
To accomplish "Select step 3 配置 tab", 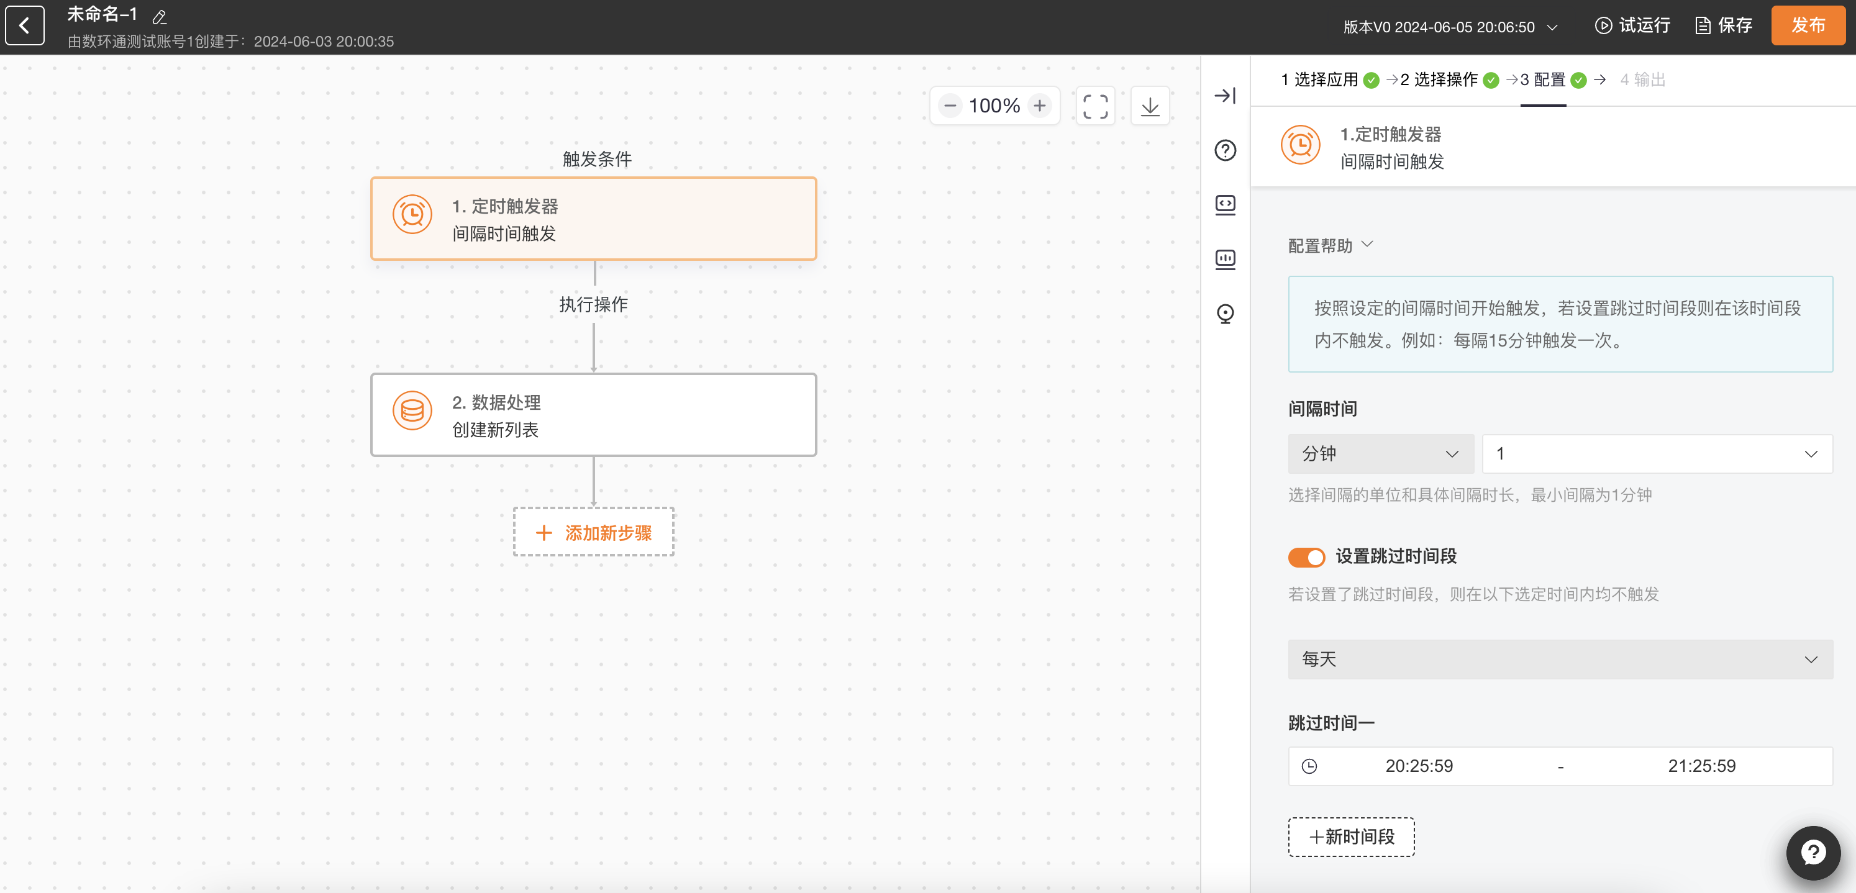I will 1553,79.
